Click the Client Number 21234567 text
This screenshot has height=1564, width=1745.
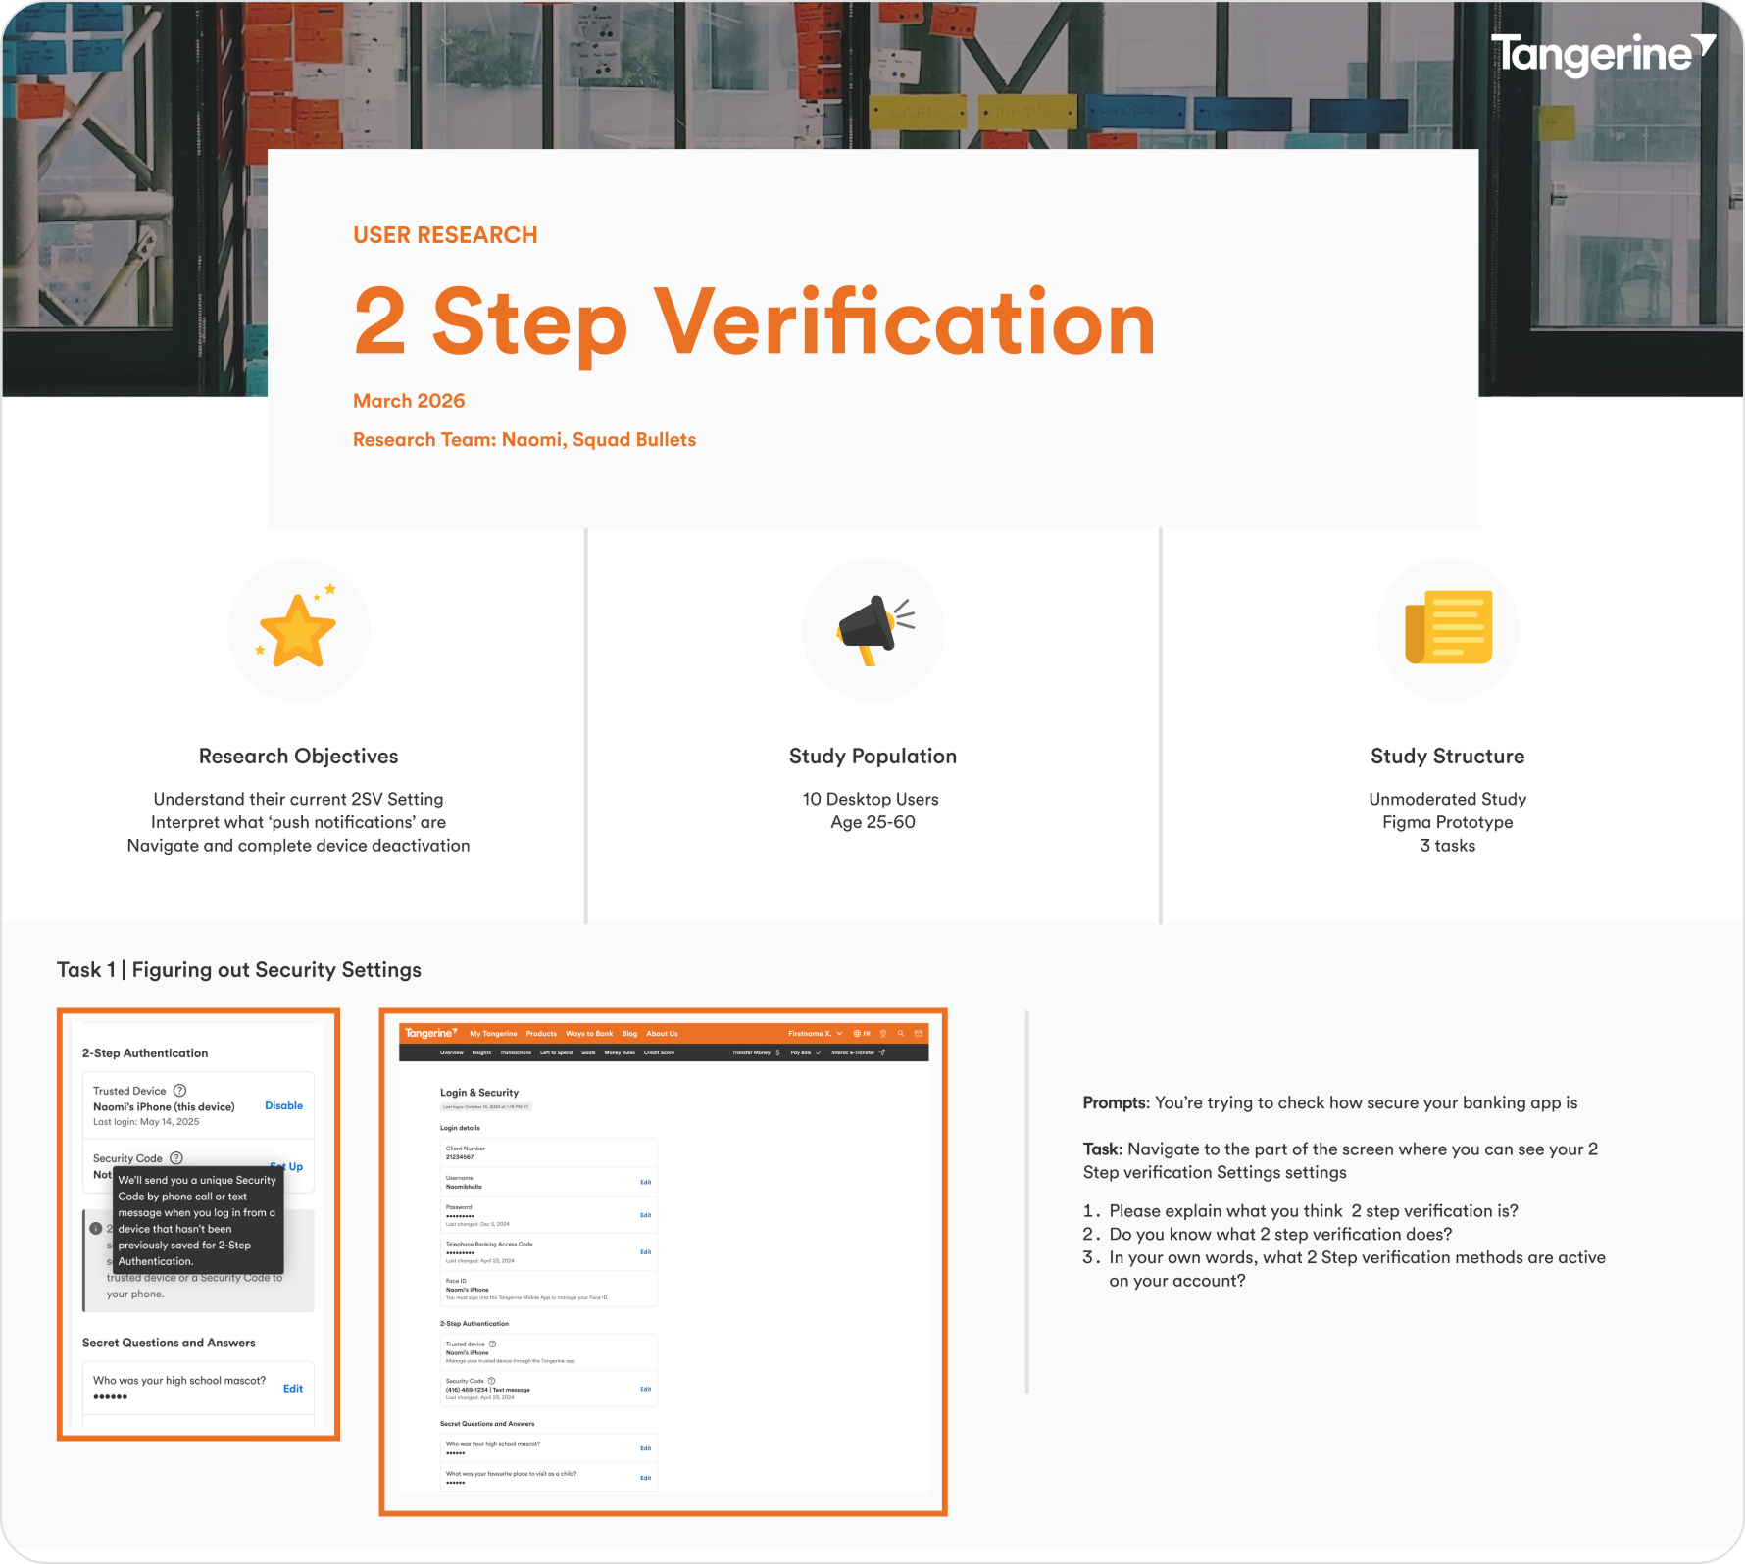pos(466,1152)
